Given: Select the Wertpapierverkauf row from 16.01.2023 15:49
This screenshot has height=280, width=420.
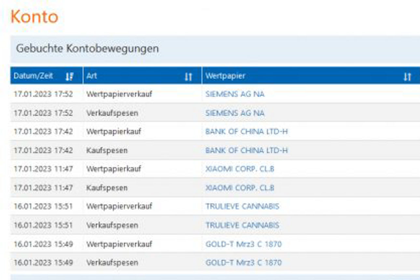Looking at the screenshot, I should point(98,244).
